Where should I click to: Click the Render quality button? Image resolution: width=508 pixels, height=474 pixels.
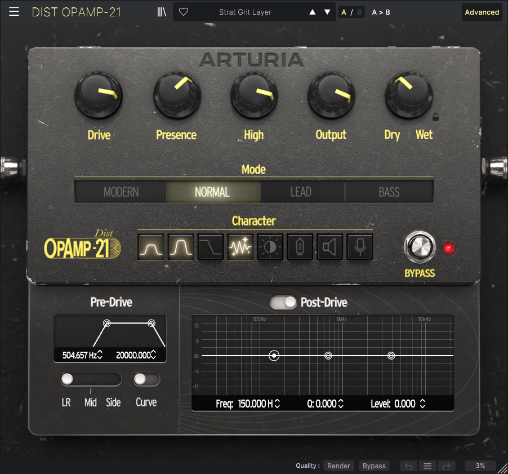[338, 466]
